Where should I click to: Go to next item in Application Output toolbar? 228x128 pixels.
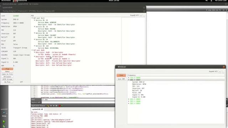click(54, 106)
